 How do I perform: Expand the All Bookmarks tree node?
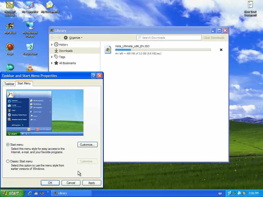click(52, 63)
